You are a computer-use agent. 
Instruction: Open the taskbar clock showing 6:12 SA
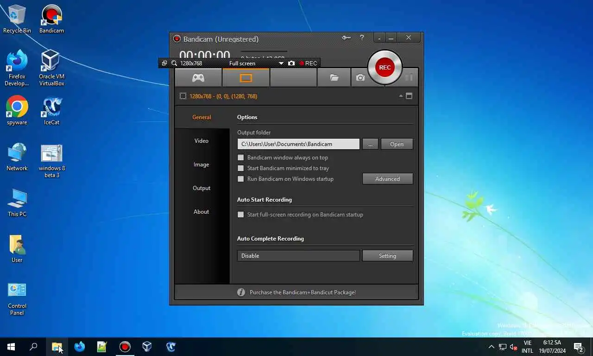[552, 347]
